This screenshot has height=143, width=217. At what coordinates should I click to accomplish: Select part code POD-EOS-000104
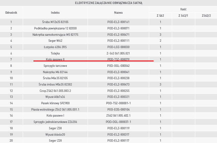pos(118,109)
